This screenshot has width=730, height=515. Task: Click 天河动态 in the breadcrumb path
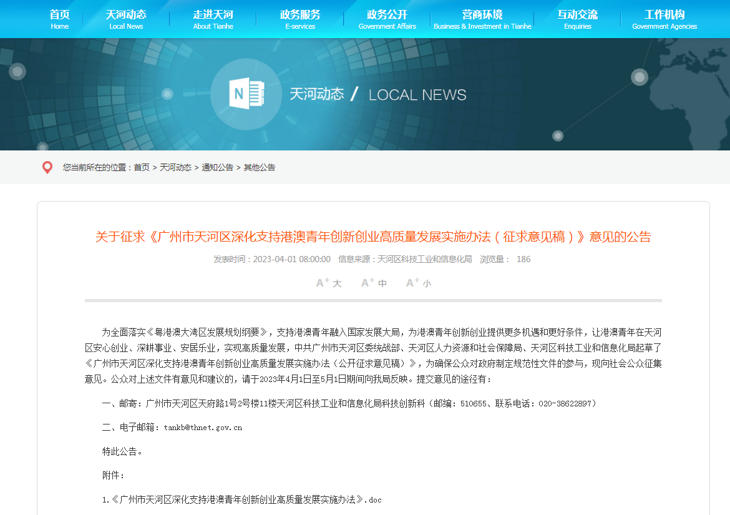click(x=175, y=167)
